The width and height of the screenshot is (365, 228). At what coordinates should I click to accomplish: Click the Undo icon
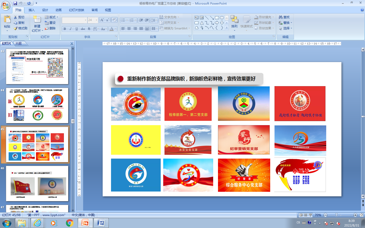pos(21,3)
